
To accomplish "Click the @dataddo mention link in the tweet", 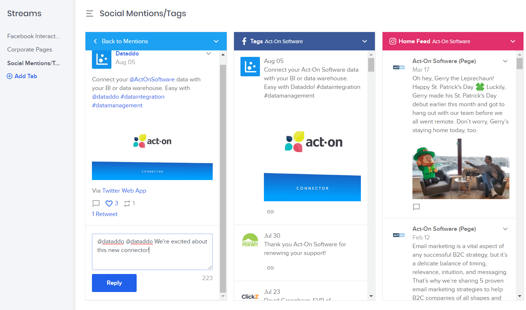I will [x=105, y=97].
